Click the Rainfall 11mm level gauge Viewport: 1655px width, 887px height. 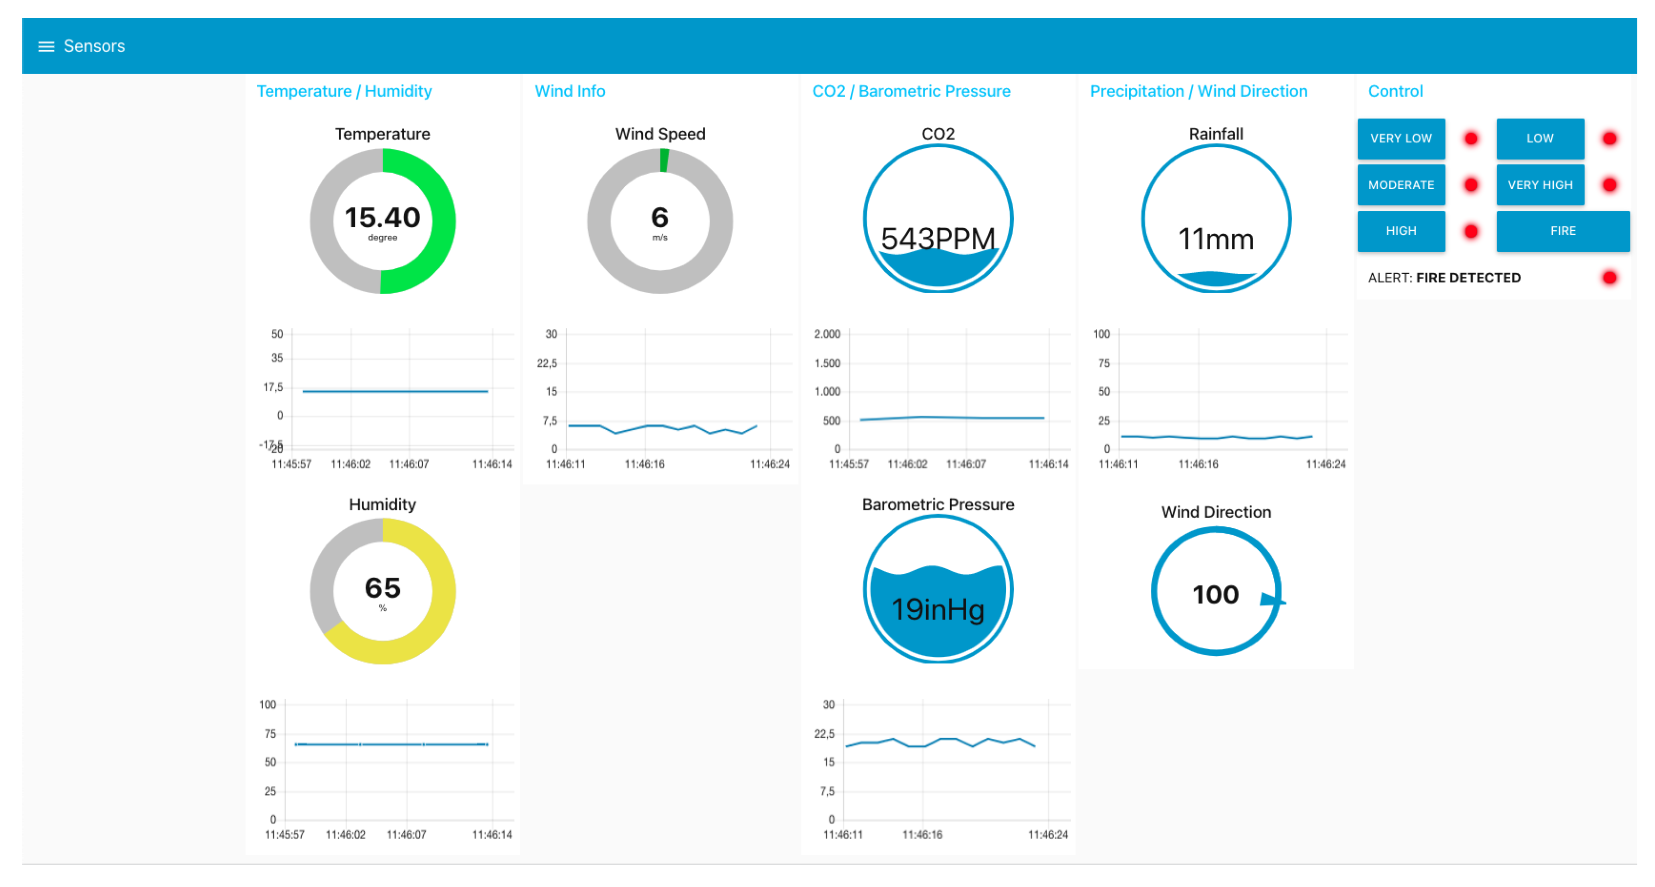[1216, 220]
